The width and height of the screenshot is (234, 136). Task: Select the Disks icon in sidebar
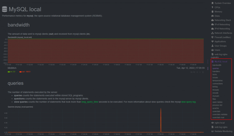212,16
